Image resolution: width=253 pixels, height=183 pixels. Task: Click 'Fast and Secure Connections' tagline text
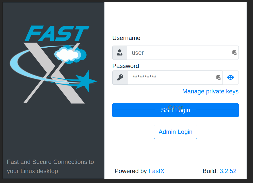tap(50, 166)
